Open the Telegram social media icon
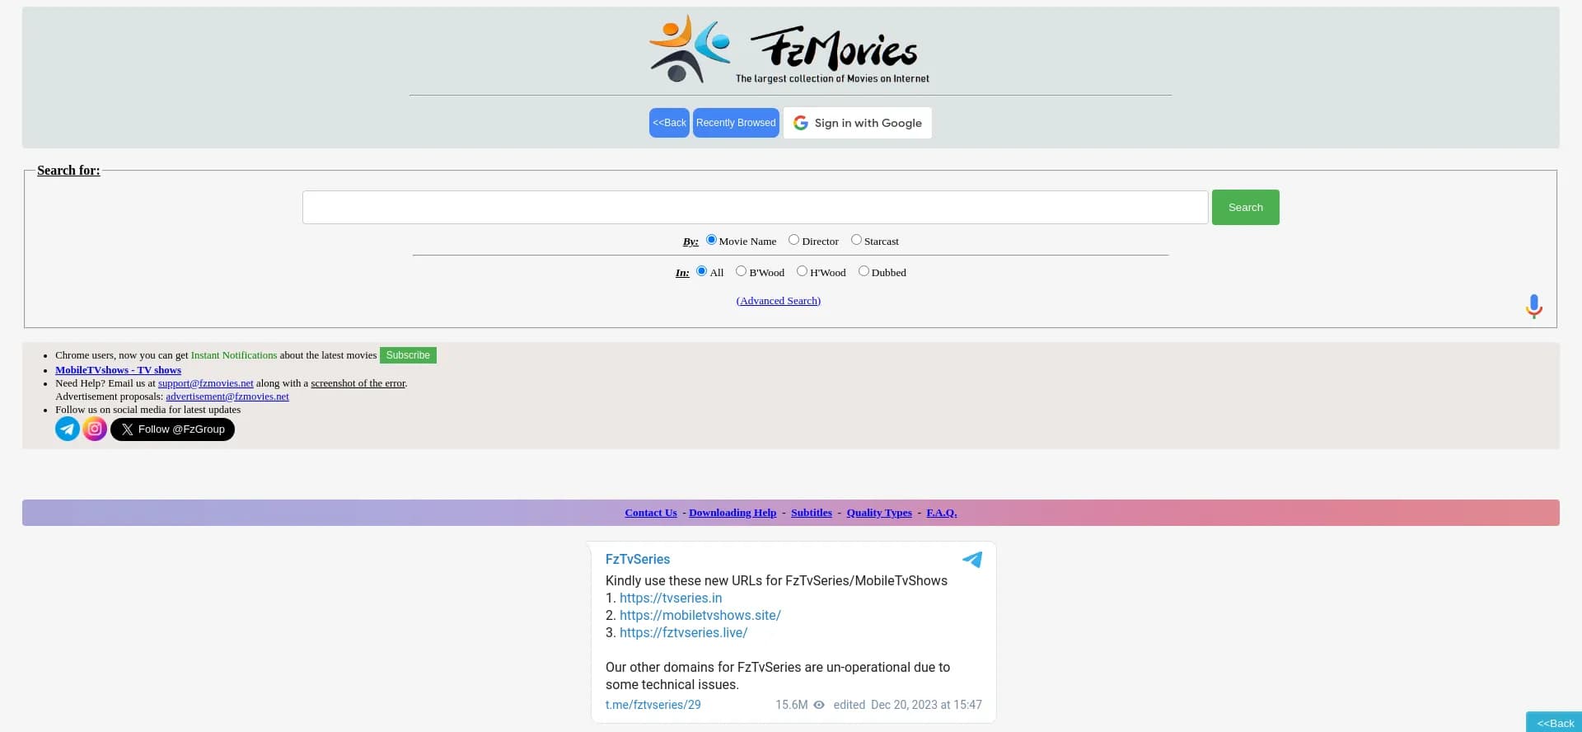The width and height of the screenshot is (1582, 732). [x=68, y=429]
